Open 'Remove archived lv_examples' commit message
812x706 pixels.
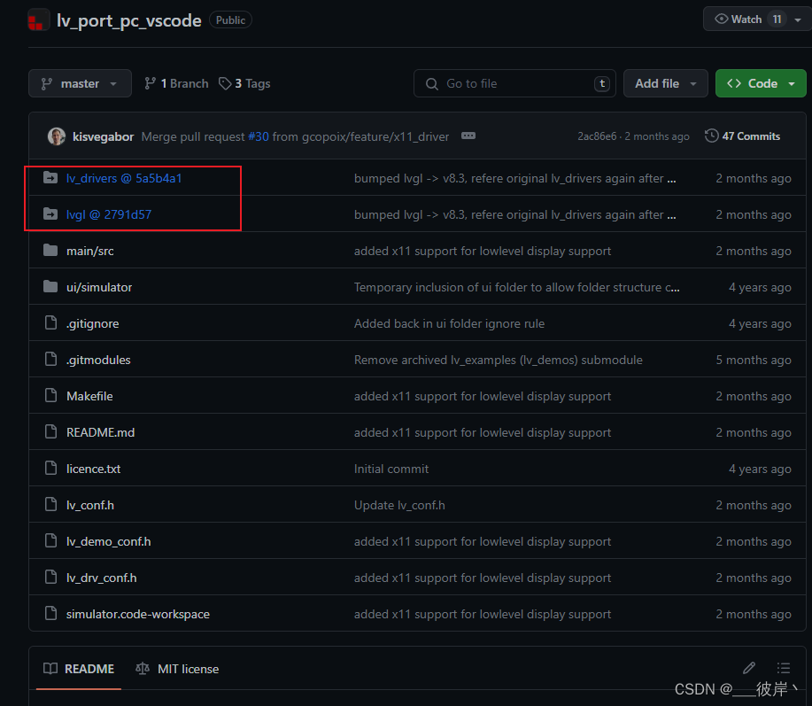499,360
